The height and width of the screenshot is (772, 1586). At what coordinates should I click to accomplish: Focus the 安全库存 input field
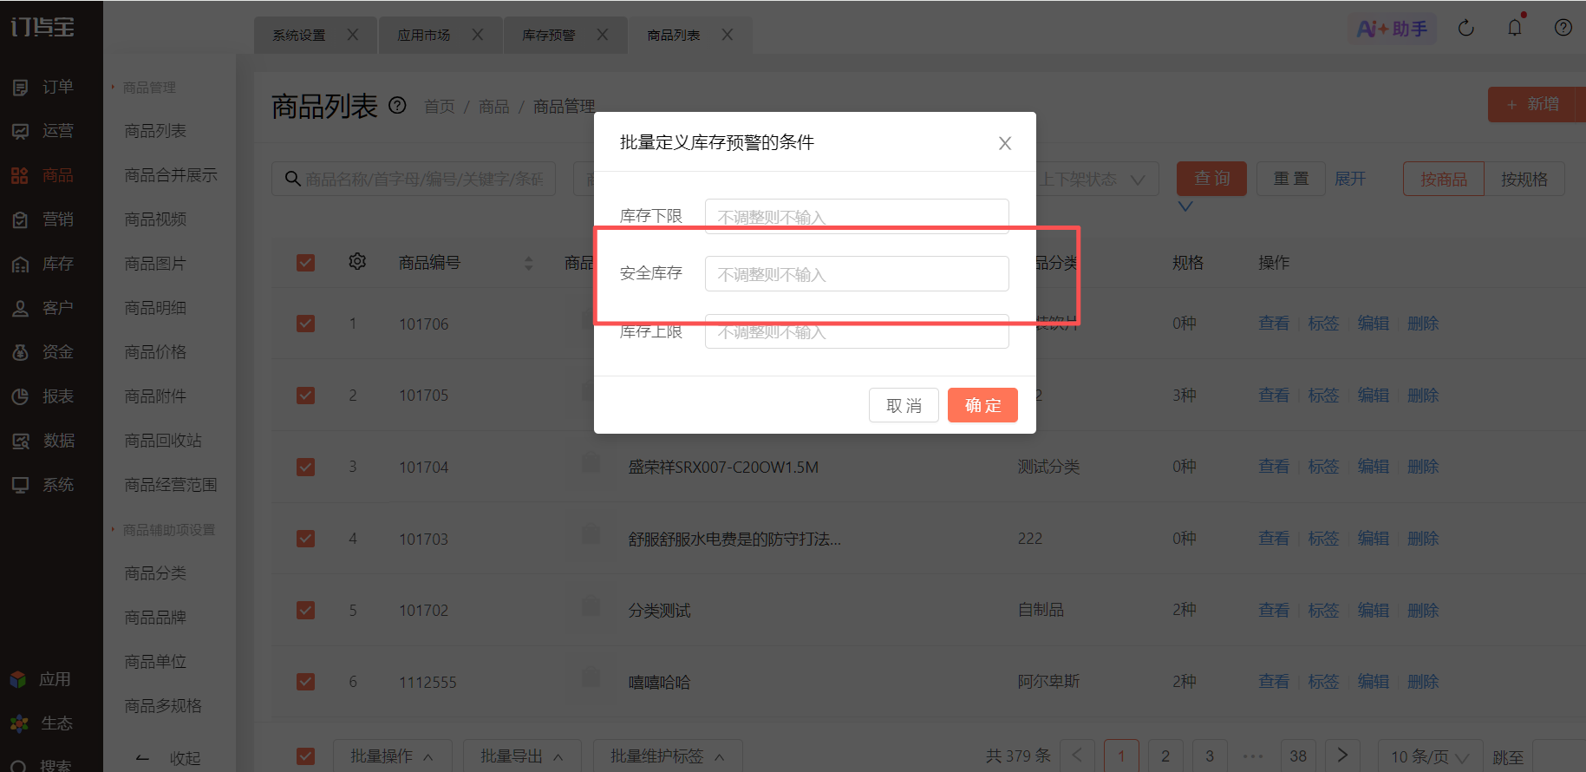tap(857, 274)
